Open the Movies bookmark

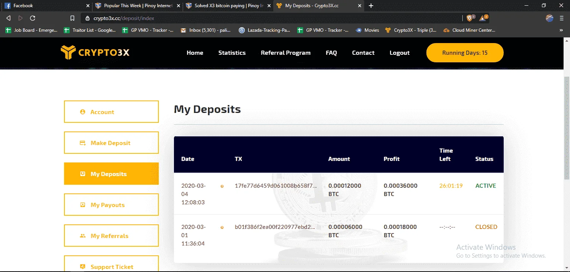pyautogui.click(x=367, y=30)
